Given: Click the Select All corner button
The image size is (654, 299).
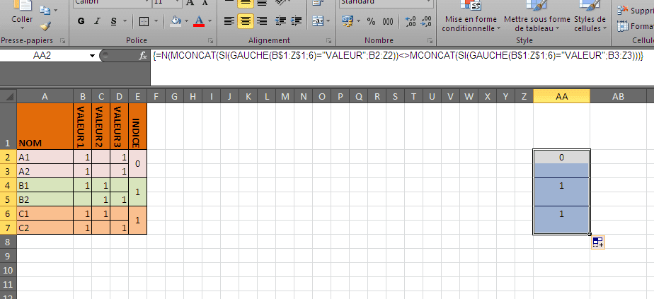Looking at the screenshot, I should 8,97.
